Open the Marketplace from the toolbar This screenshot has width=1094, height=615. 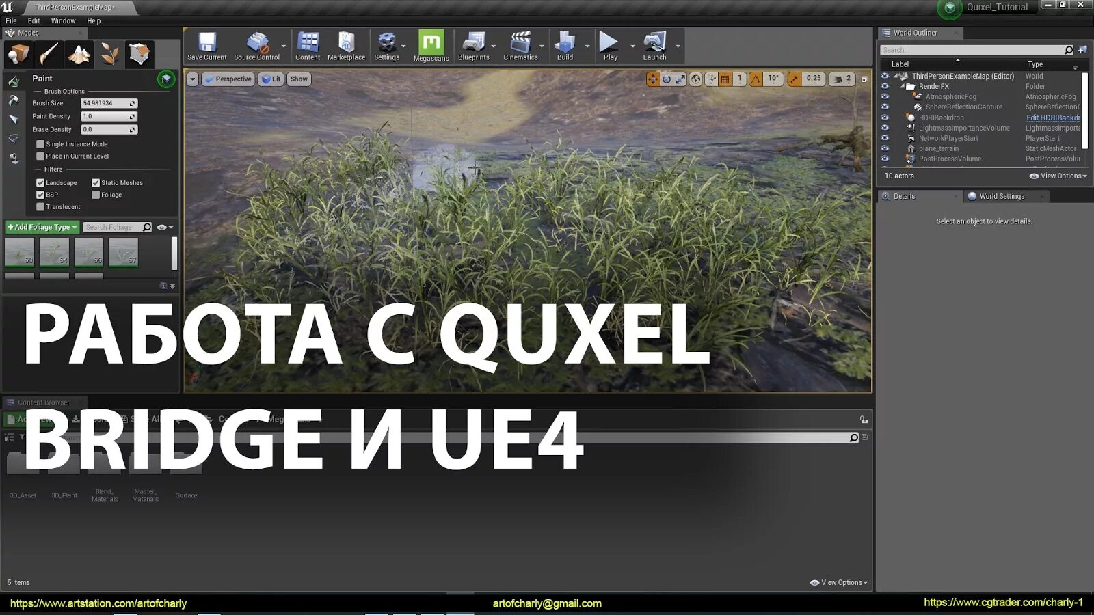click(346, 46)
